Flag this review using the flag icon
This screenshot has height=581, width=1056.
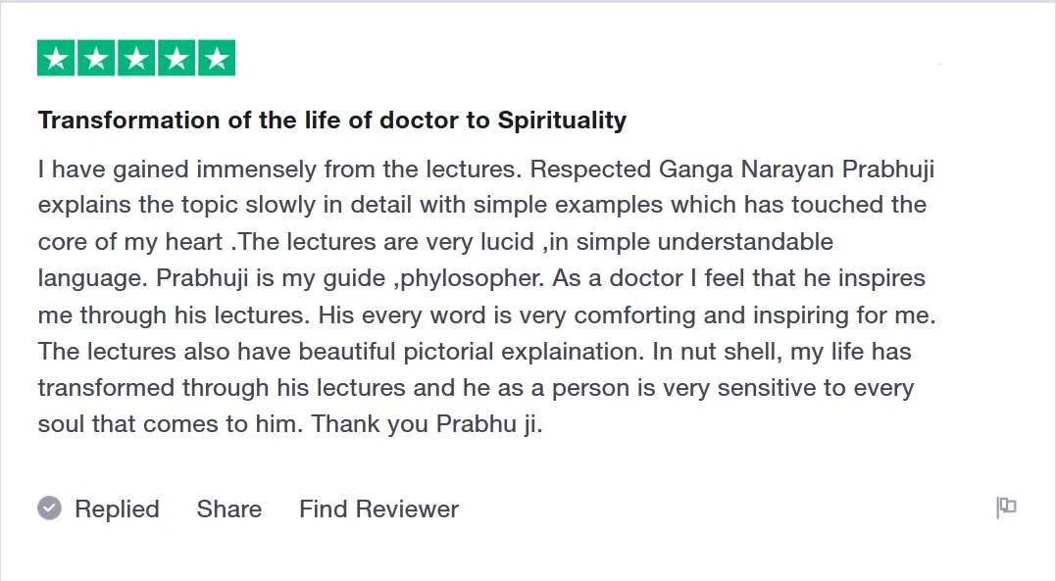[x=1006, y=508]
